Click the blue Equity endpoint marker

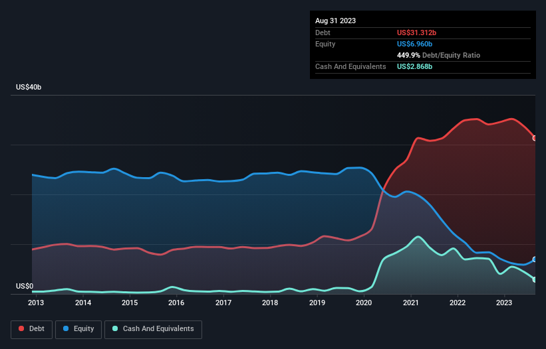(535, 259)
